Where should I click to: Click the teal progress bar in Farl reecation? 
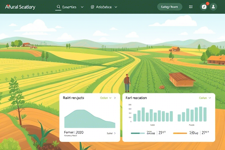138,133
